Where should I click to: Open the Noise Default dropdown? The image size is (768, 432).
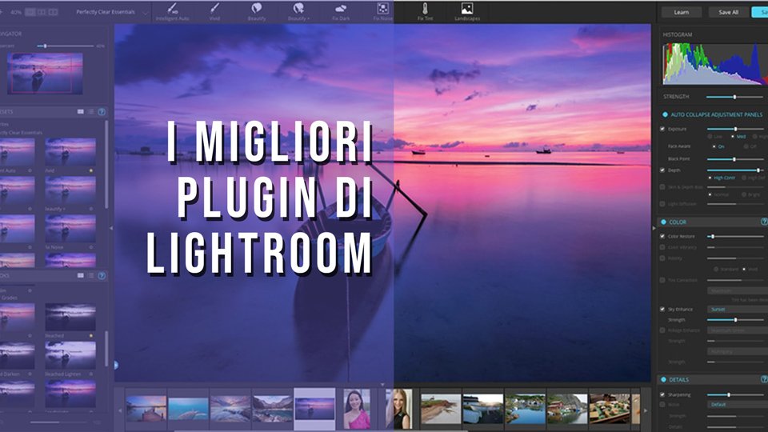point(738,405)
